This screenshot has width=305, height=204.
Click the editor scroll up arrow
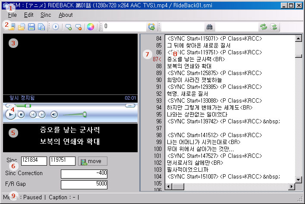pyautogui.click(x=299, y=38)
